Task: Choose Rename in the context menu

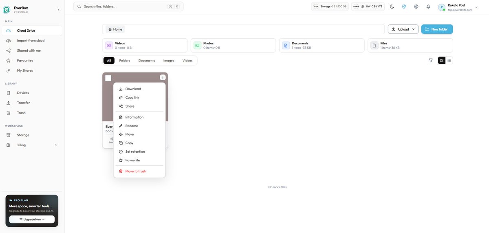Action: click(139, 126)
